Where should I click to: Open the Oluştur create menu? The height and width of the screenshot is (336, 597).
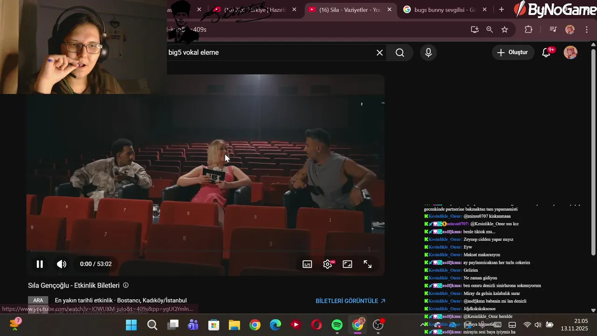click(513, 52)
